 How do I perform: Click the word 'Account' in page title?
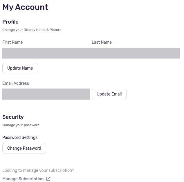[32, 7]
